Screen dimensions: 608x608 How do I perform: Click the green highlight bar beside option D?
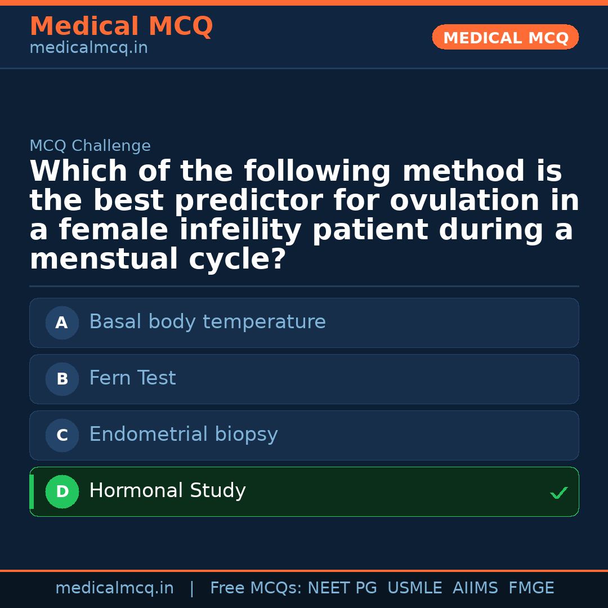(x=31, y=491)
